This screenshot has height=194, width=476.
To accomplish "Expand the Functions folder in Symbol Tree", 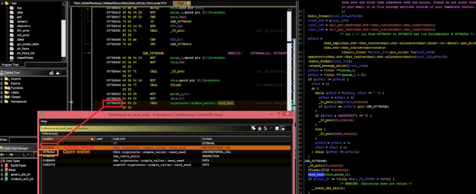I will tap(2, 88).
